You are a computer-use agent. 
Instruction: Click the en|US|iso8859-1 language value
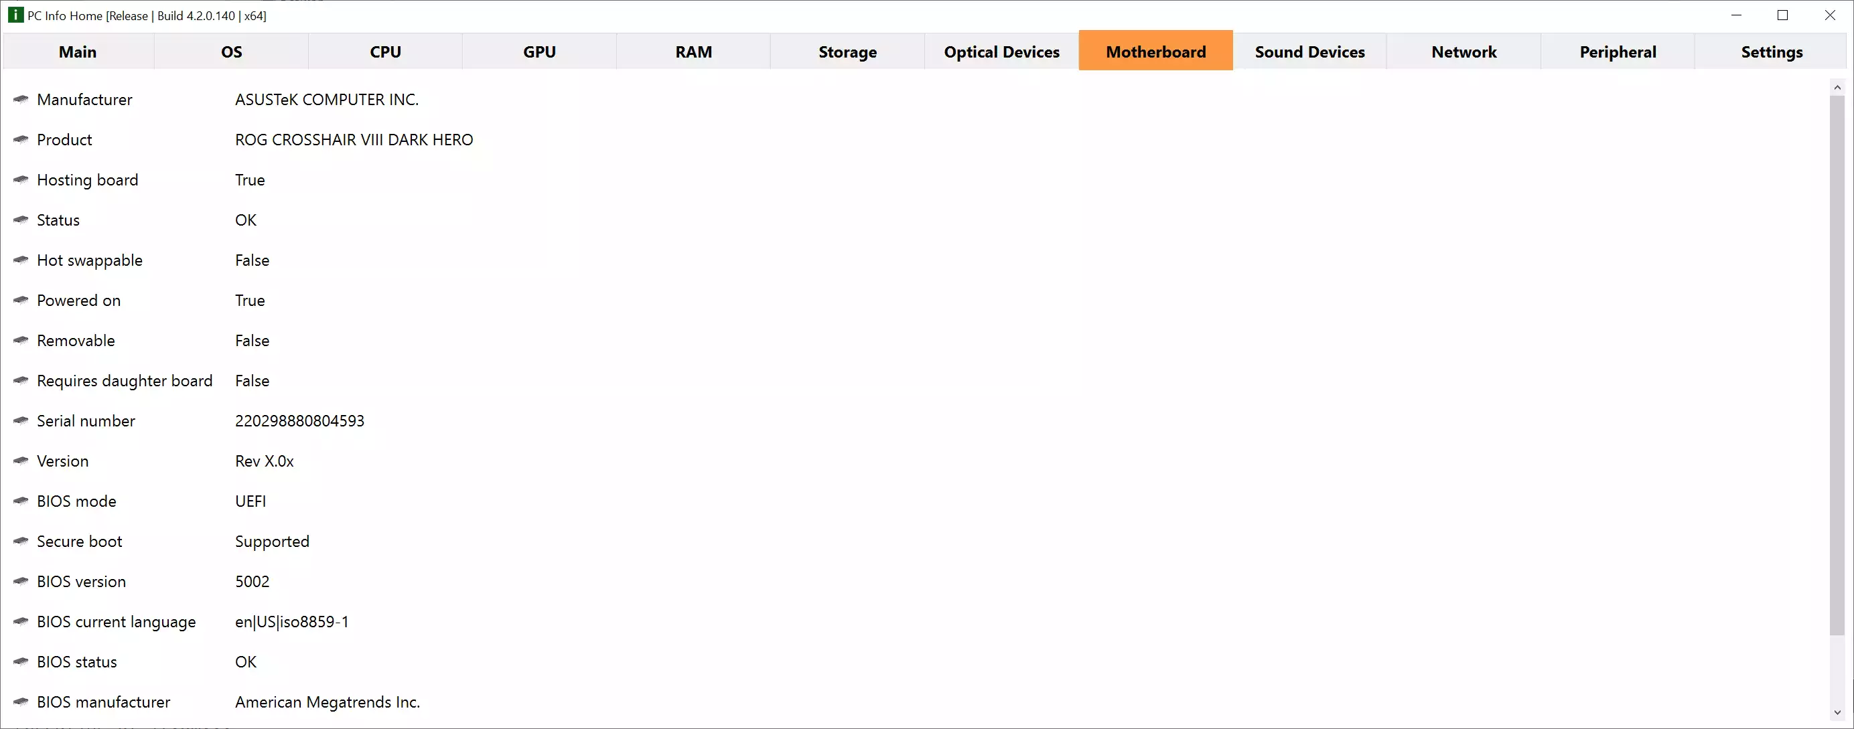pos(291,622)
